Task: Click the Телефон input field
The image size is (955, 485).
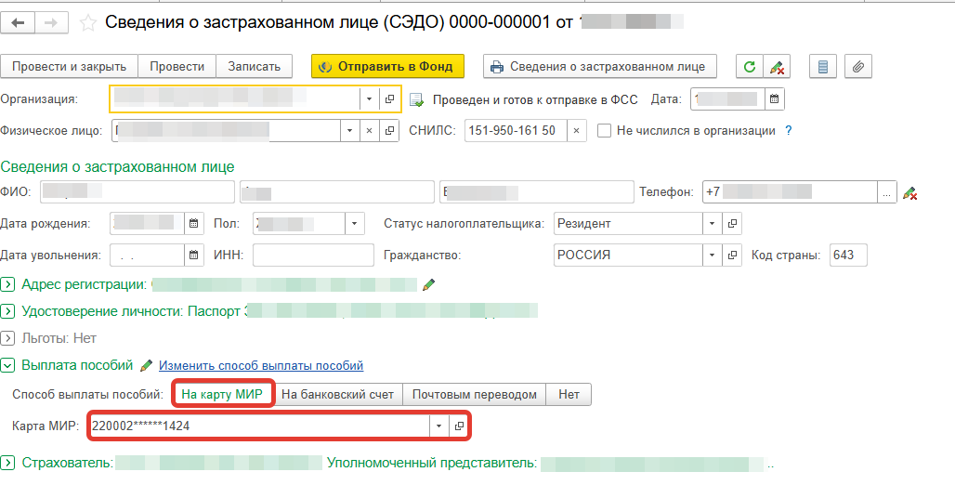Action: tap(790, 192)
